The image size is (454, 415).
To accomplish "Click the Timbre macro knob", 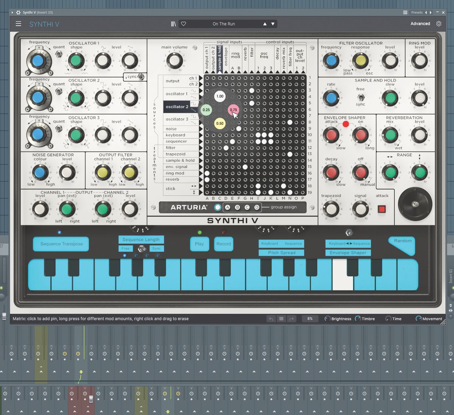I will [358, 319].
